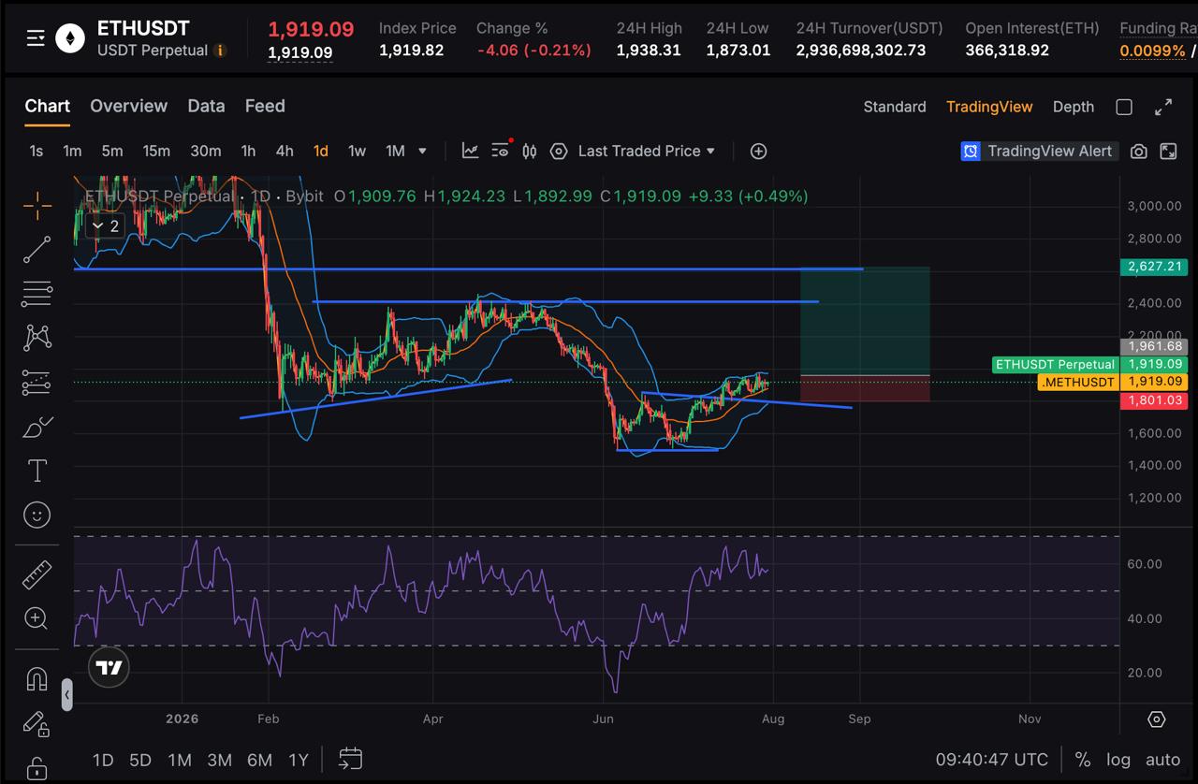This screenshot has height=784, width=1198.
Task: Select the chart pattern tool
Action: (37, 338)
